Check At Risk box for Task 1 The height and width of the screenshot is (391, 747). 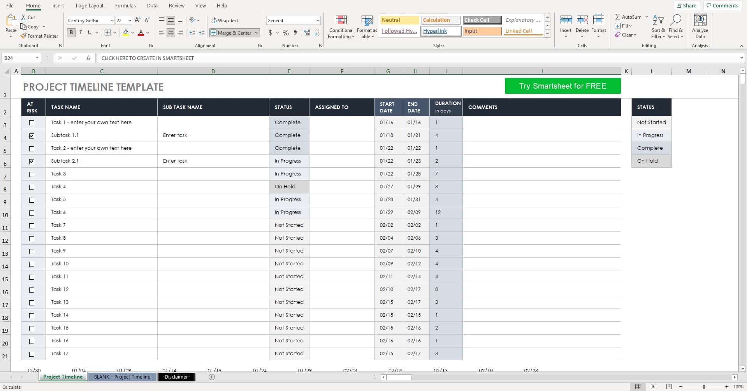click(32, 123)
